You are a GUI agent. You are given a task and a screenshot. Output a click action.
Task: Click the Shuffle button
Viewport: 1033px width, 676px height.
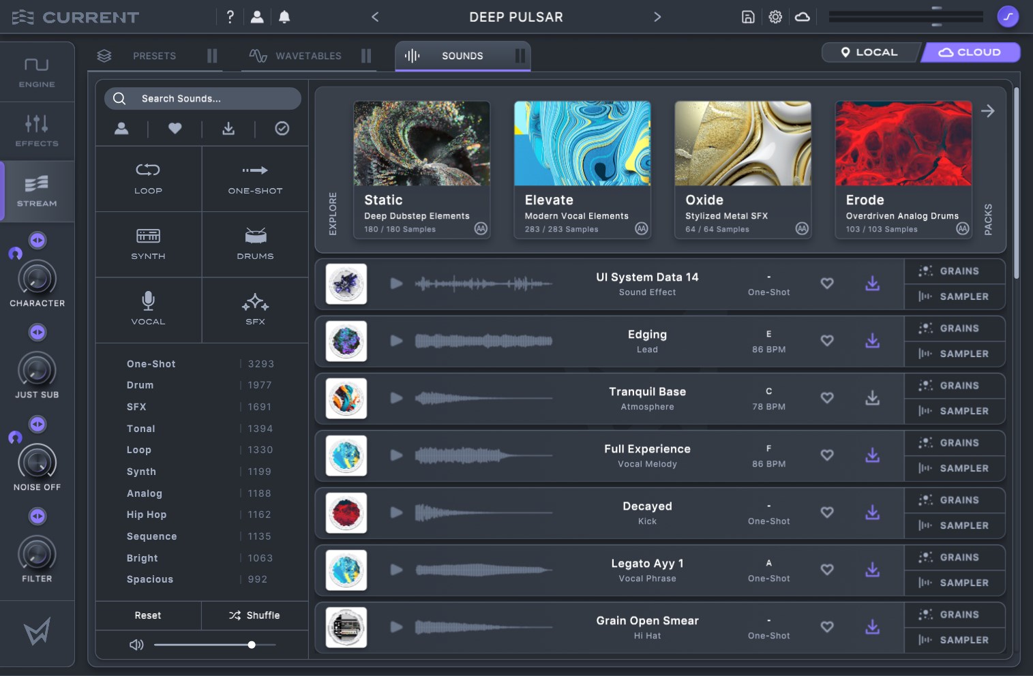[x=254, y=615]
